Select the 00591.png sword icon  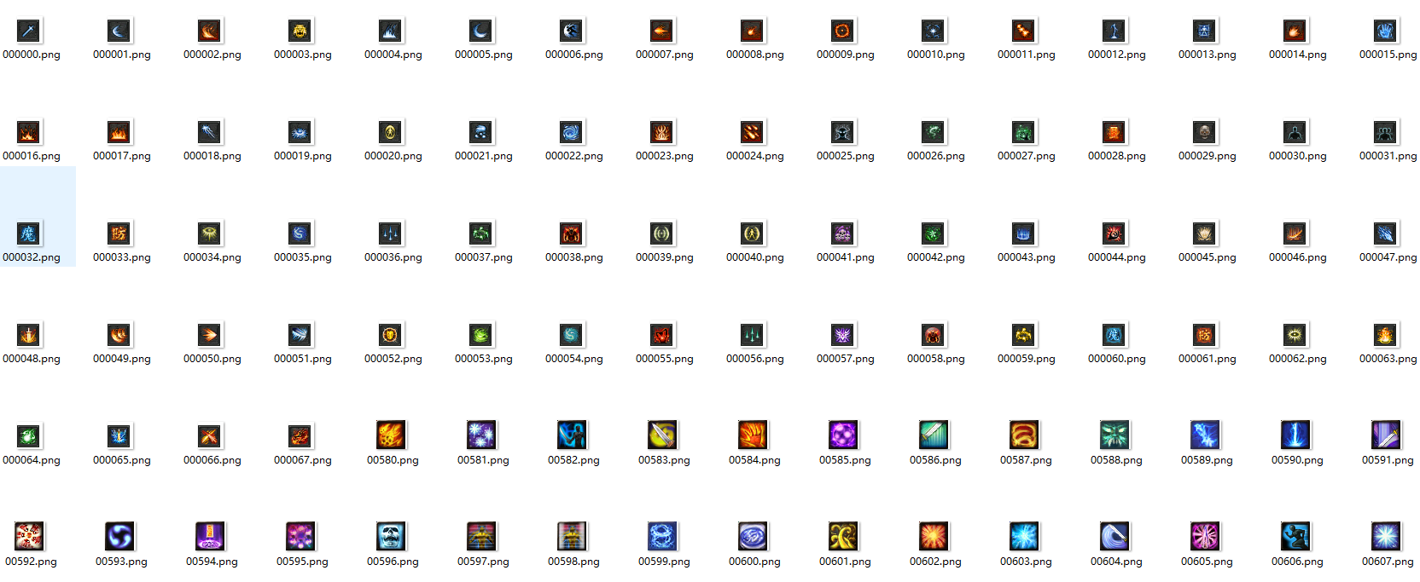tap(1386, 435)
